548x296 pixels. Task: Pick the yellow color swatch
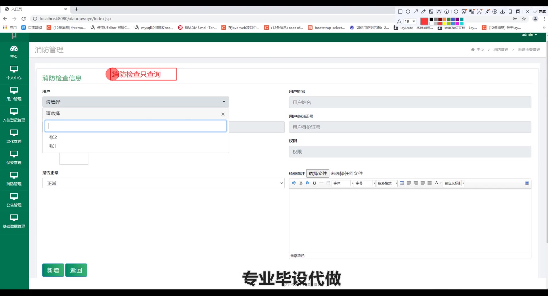(x=444, y=23)
